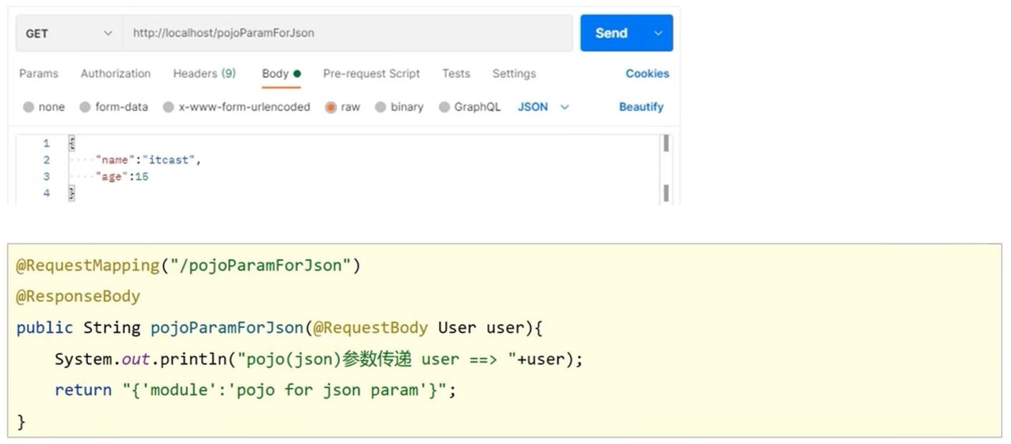Open the Headers (9) tab
1011x444 pixels.
(204, 73)
